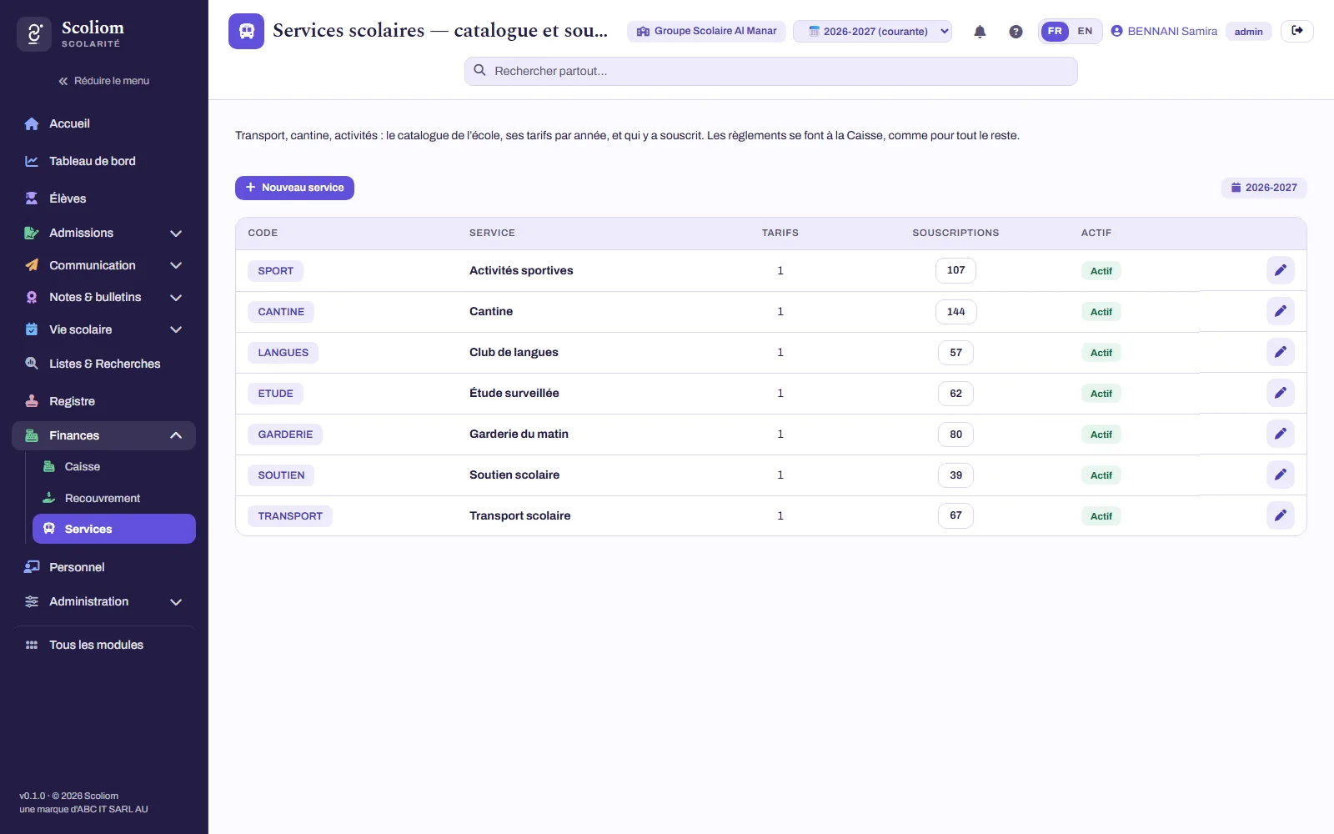Click edit pencil for Soutien scolaire
Viewport: 1334px width, 834px height.
[x=1280, y=475]
